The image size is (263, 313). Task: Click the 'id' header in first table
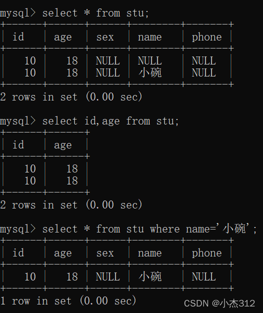18,37
